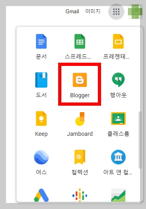Click the "Blogger" label text
The width and height of the screenshot is (146, 209).
click(80, 95)
